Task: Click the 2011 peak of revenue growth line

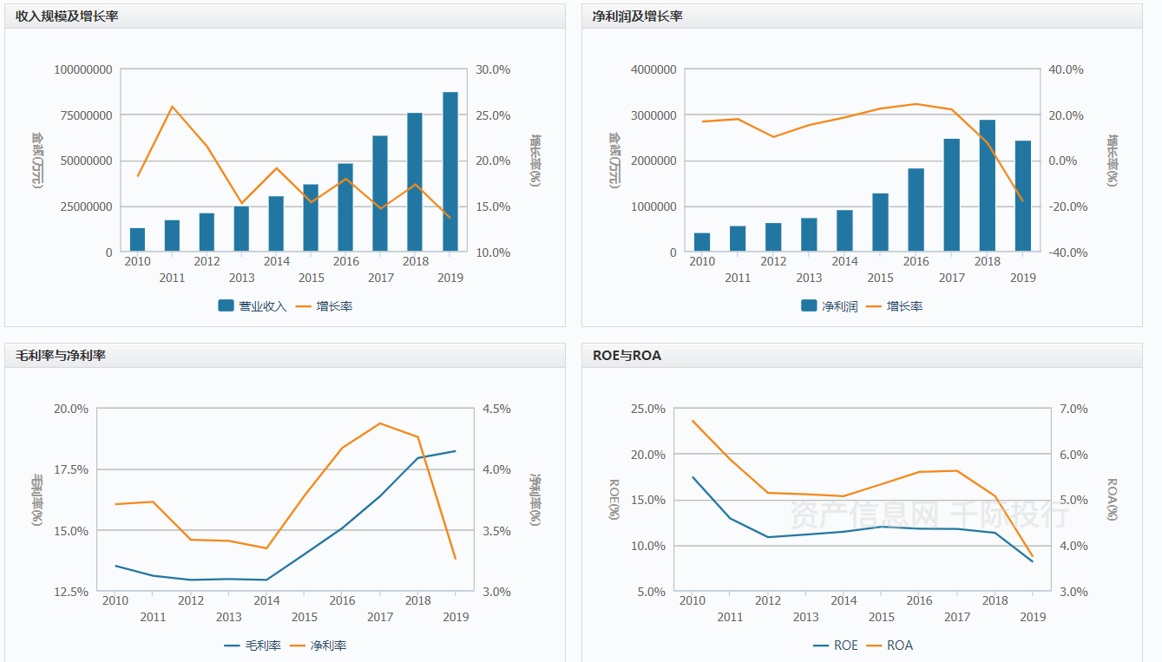Action: click(172, 107)
